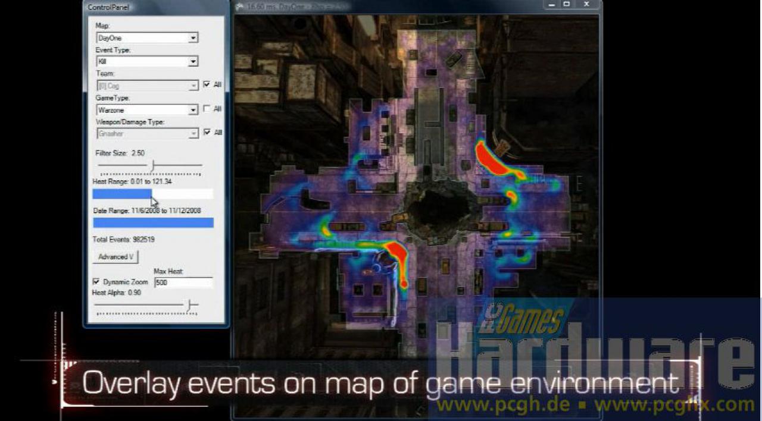Click the Heat Alpha slider handle
Image resolution: width=762 pixels, height=421 pixels.
pyautogui.click(x=190, y=305)
